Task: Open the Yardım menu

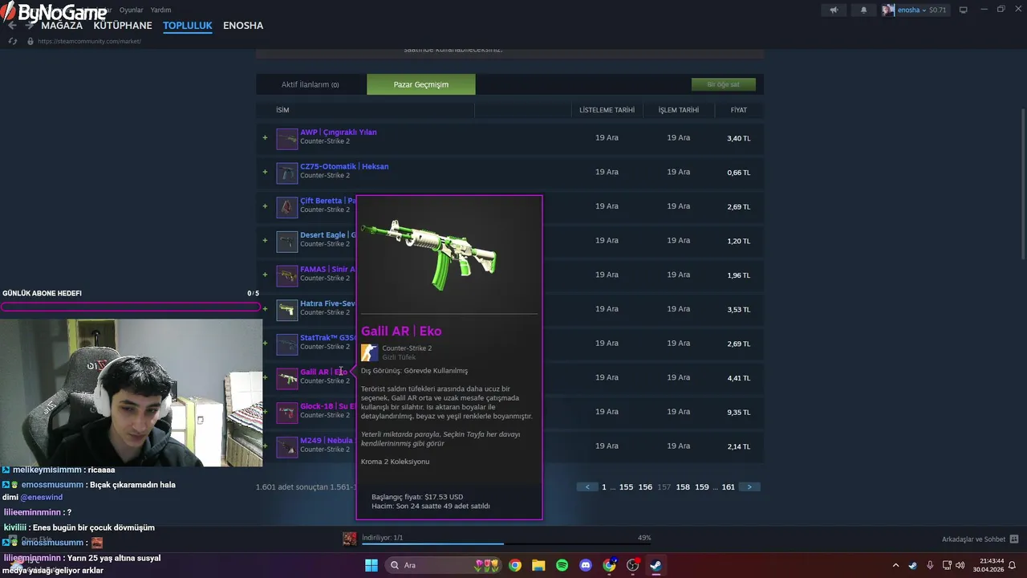Action: tap(160, 10)
